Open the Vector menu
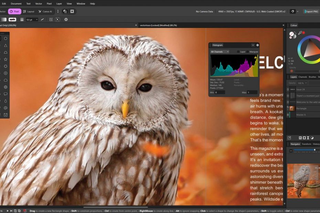 click(x=39, y=3)
